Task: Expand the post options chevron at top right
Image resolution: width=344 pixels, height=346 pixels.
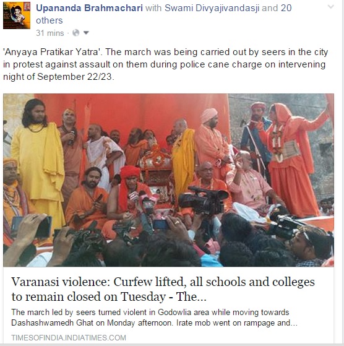Action: 331,7
